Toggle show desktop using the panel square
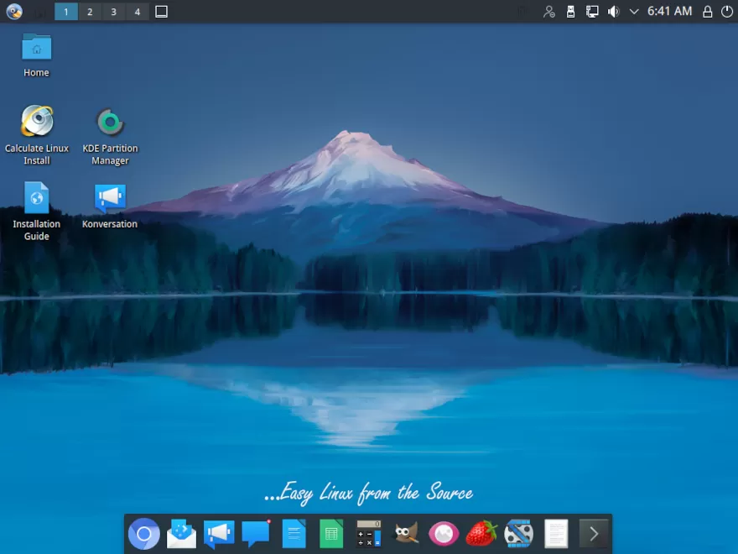This screenshot has height=554, width=738. (162, 12)
